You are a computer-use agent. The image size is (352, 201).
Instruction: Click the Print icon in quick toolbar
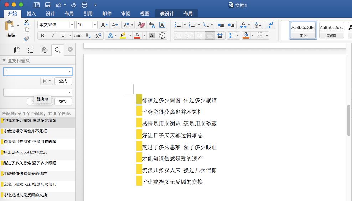point(84,5)
